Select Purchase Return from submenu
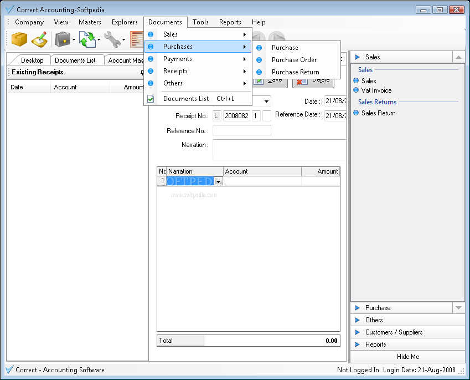 [x=297, y=72]
